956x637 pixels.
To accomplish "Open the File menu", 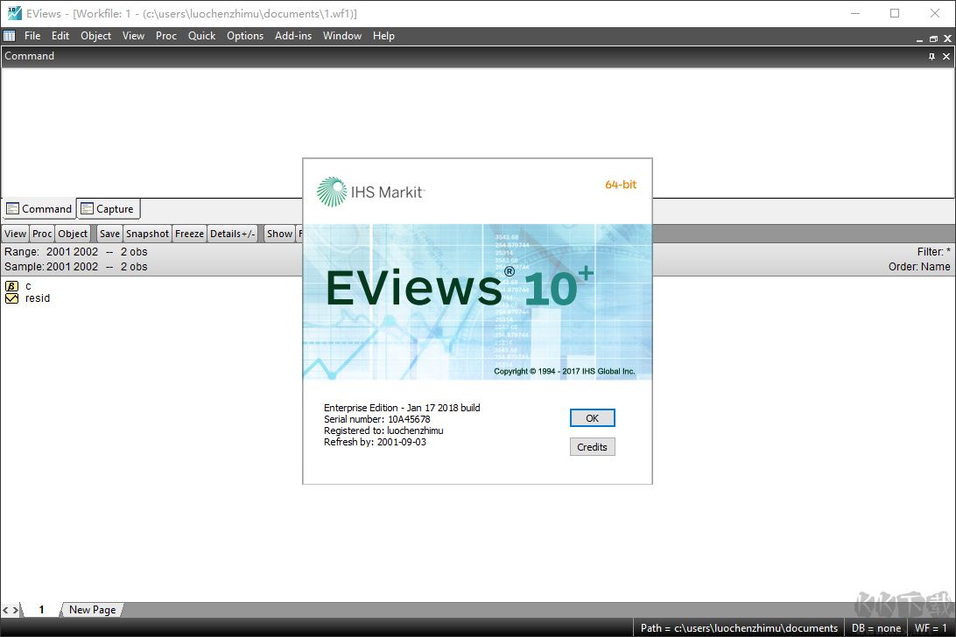I will point(32,36).
